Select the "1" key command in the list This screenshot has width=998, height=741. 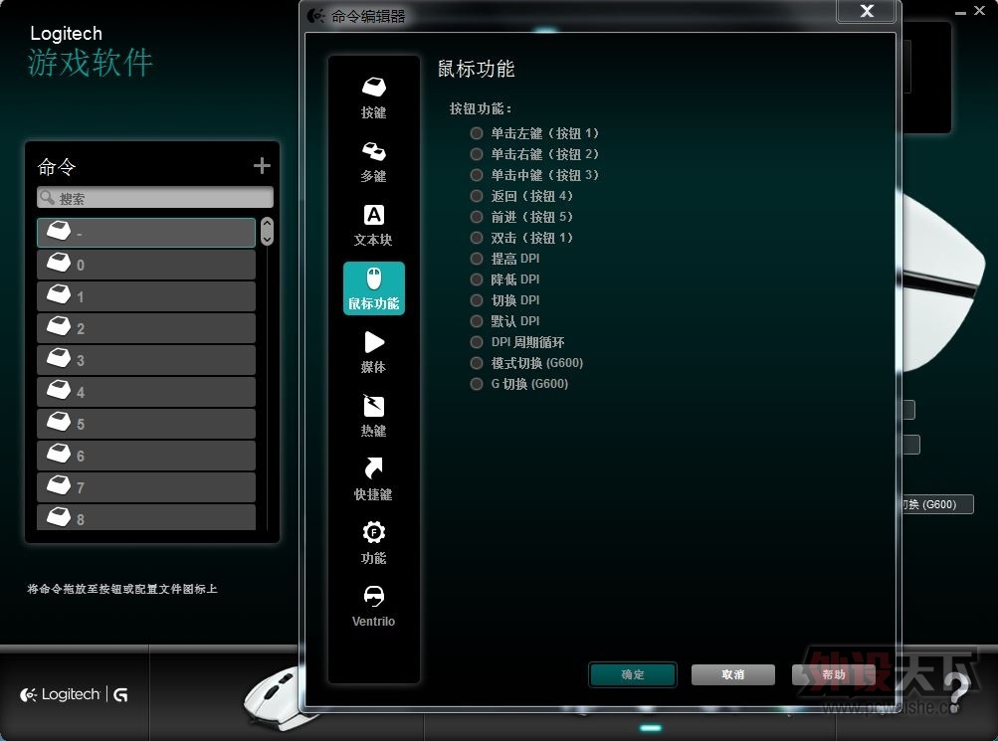146,296
